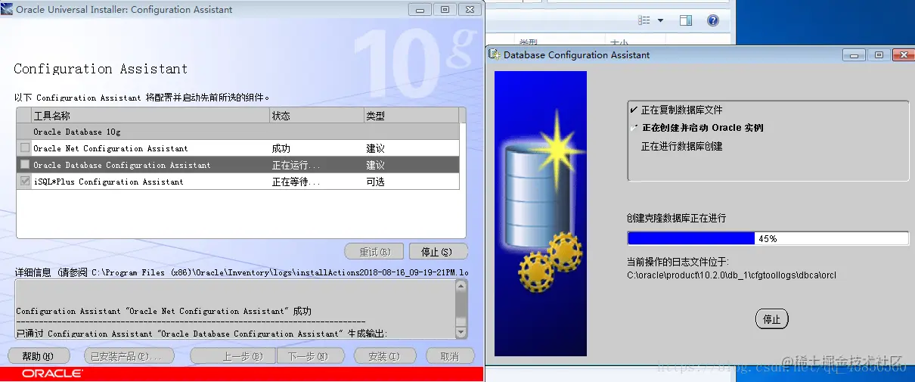This screenshot has width=915, height=382.
Task: Select the Oracle Database Configuration Assistant row name
Action: [122, 165]
